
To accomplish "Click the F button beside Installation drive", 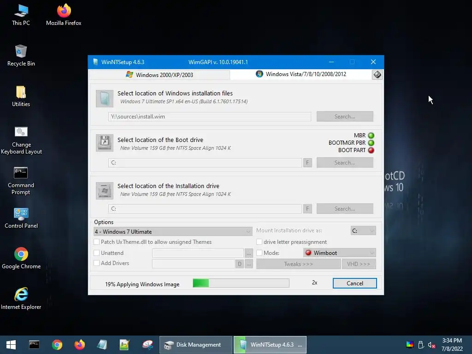I will point(307,209).
